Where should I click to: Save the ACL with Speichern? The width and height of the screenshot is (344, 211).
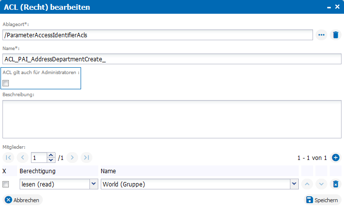pyautogui.click(x=322, y=200)
